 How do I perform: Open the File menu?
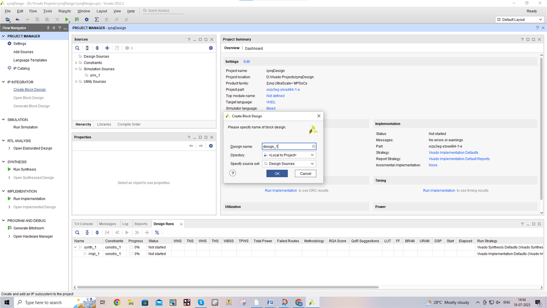pos(8,11)
